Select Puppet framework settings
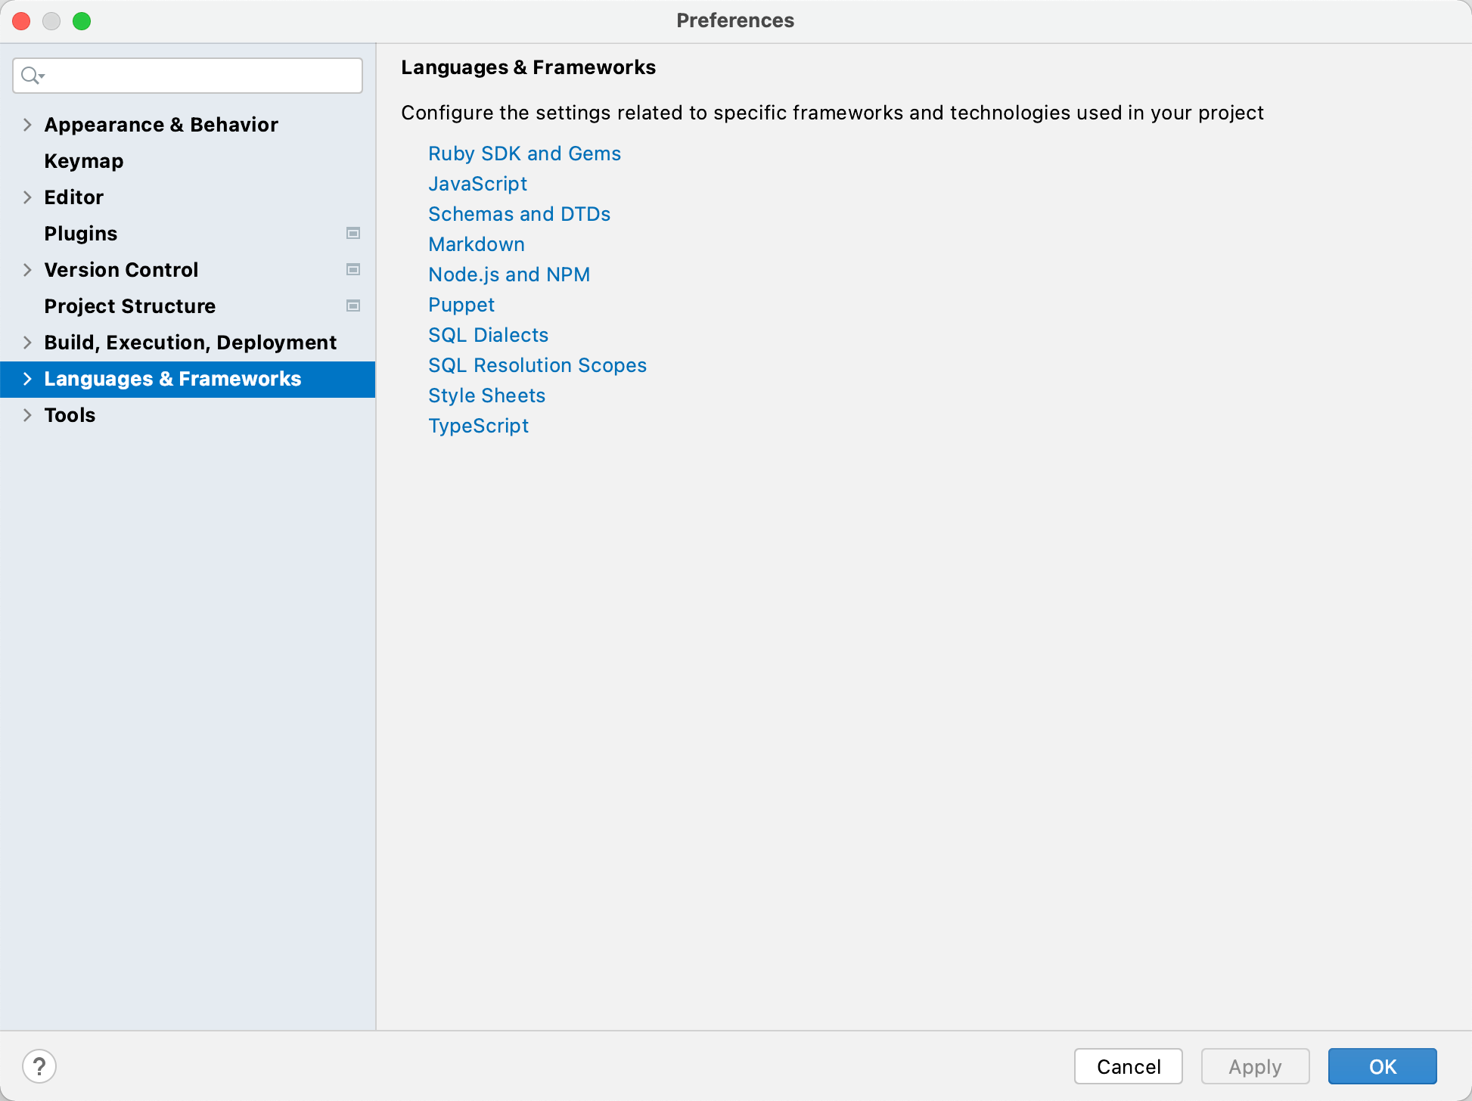 (461, 304)
